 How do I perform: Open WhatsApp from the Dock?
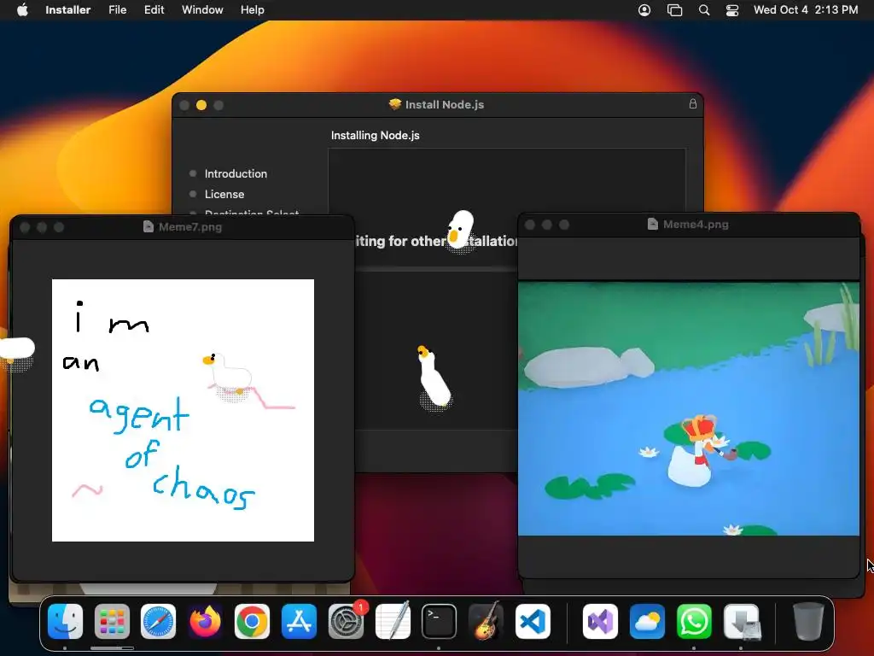(x=694, y=621)
